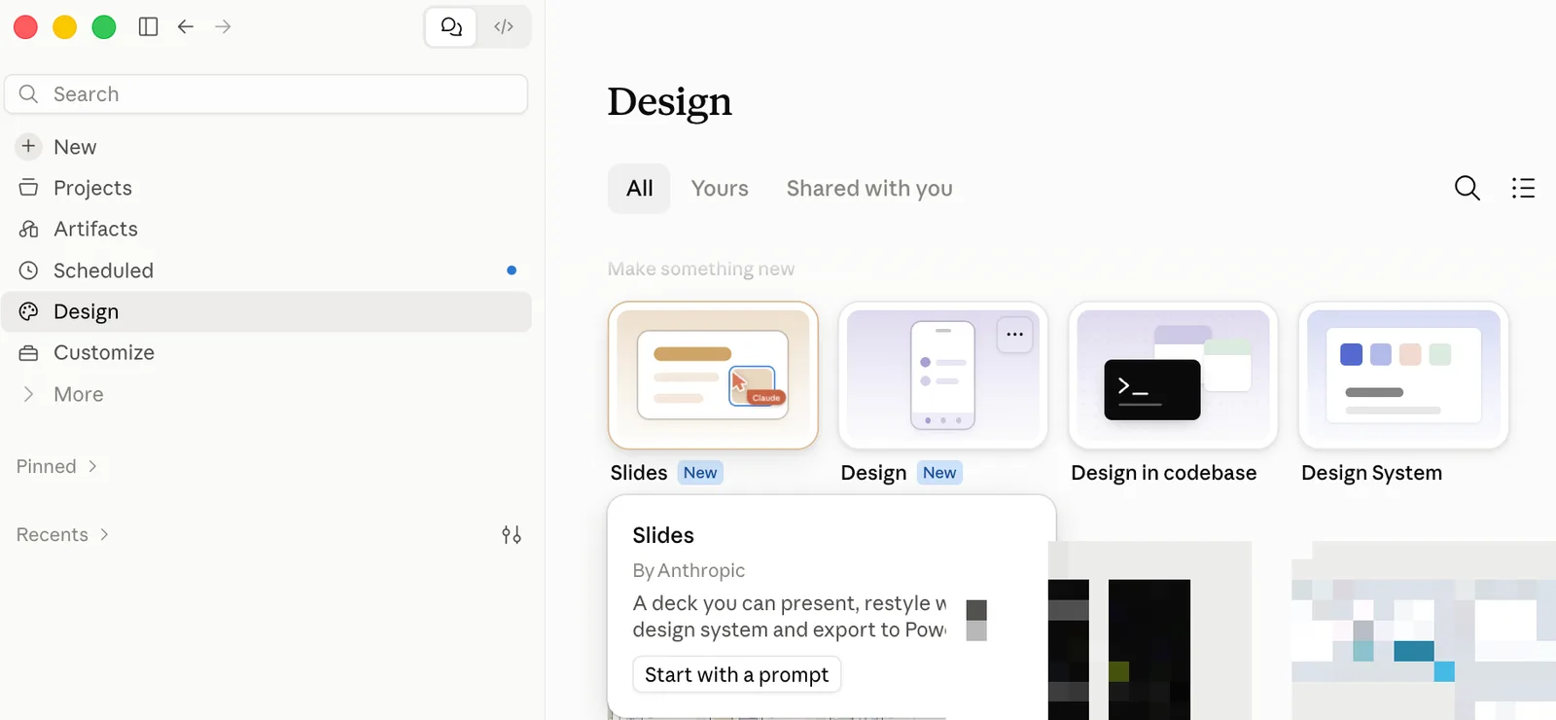Open the Design phone template card

click(x=942, y=376)
